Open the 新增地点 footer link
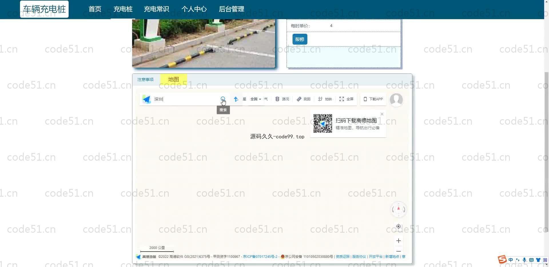 [392, 257]
